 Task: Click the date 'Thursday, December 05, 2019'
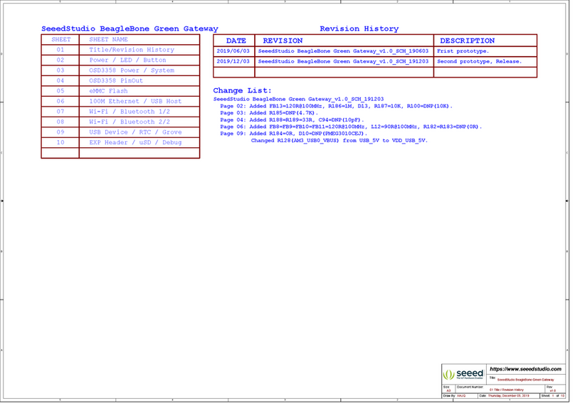[x=509, y=396]
